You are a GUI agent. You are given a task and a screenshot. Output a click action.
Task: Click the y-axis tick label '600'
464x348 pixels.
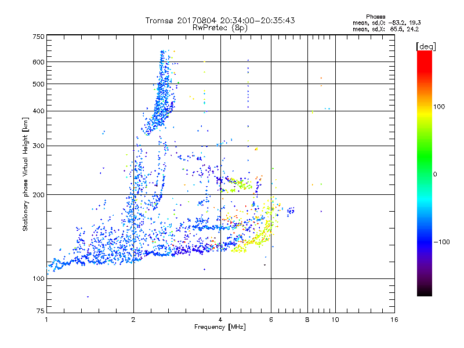(38, 62)
